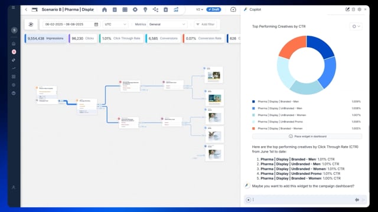The image size is (378, 212).
Task: Start a new Copilot chat
Action: click(347, 9)
